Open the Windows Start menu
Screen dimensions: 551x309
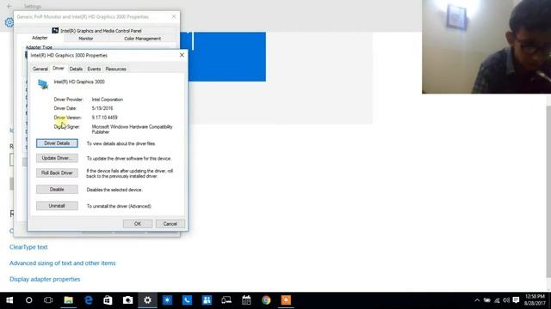[x=9, y=300]
